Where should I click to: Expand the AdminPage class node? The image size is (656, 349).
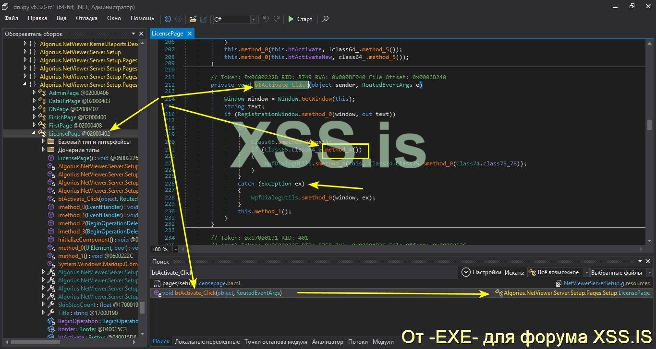[x=34, y=93]
